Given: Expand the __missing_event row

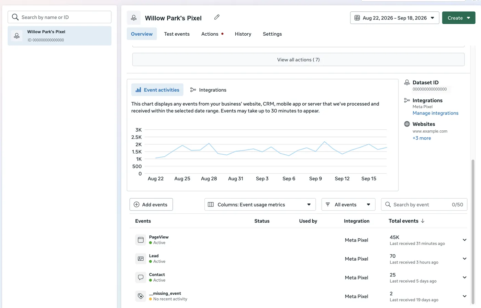Looking at the screenshot, I should tap(465, 296).
